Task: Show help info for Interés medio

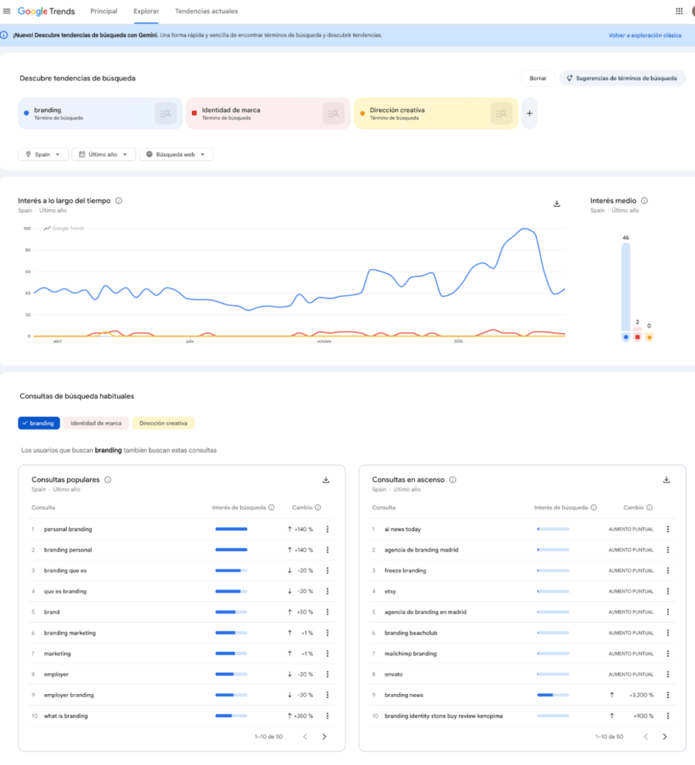Action: pos(644,201)
